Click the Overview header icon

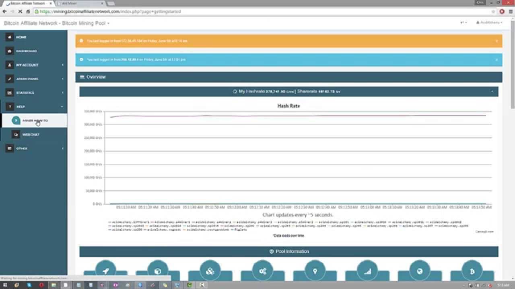(x=82, y=77)
